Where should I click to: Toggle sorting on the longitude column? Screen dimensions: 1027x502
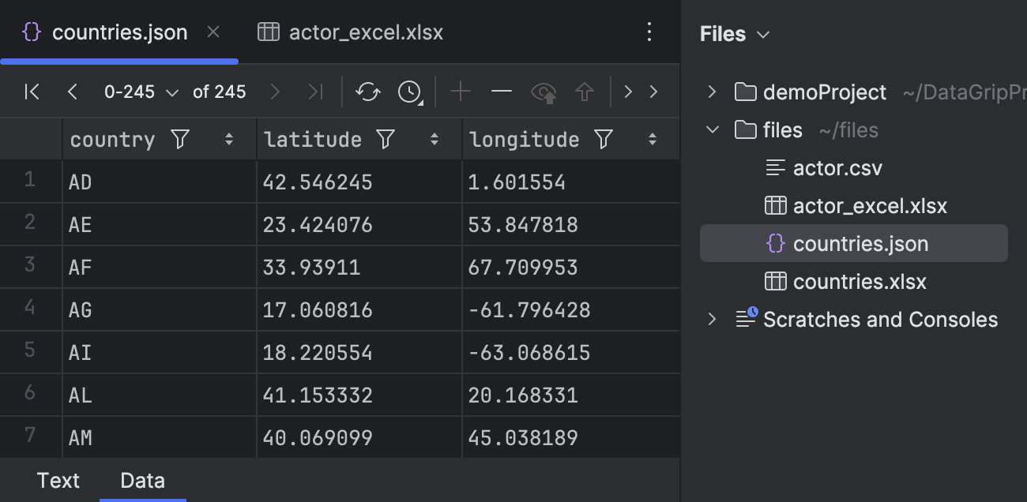coord(653,139)
